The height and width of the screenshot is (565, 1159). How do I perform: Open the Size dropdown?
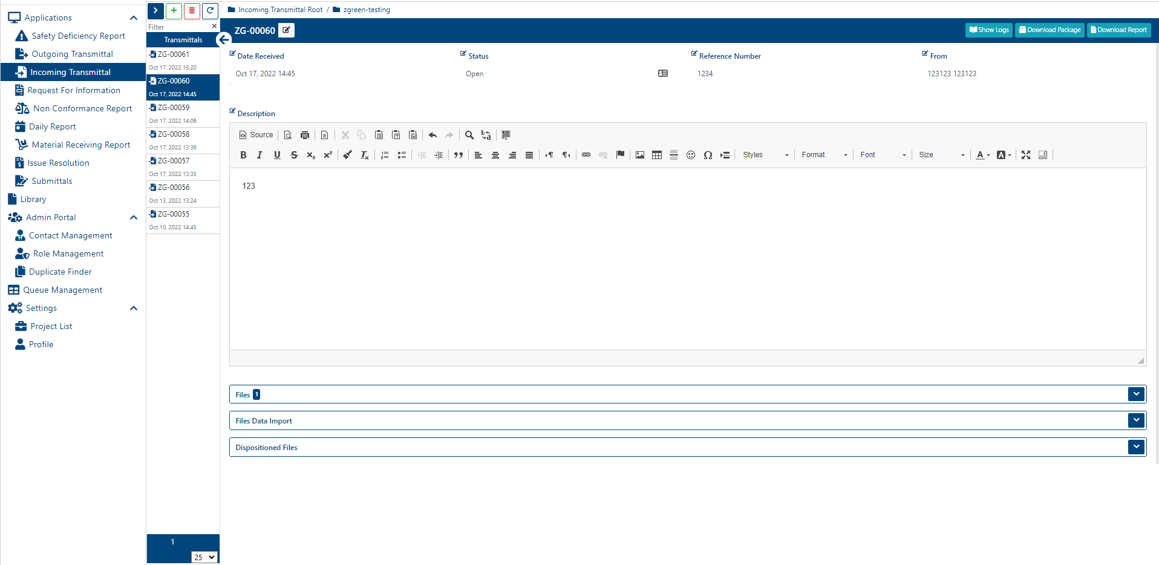point(942,155)
